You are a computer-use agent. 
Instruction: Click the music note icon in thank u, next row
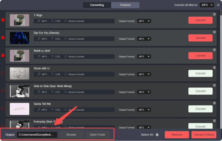point(39,56)
